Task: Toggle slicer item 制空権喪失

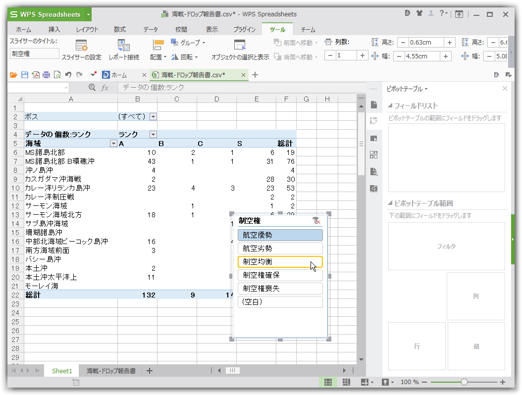Action: (280, 288)
